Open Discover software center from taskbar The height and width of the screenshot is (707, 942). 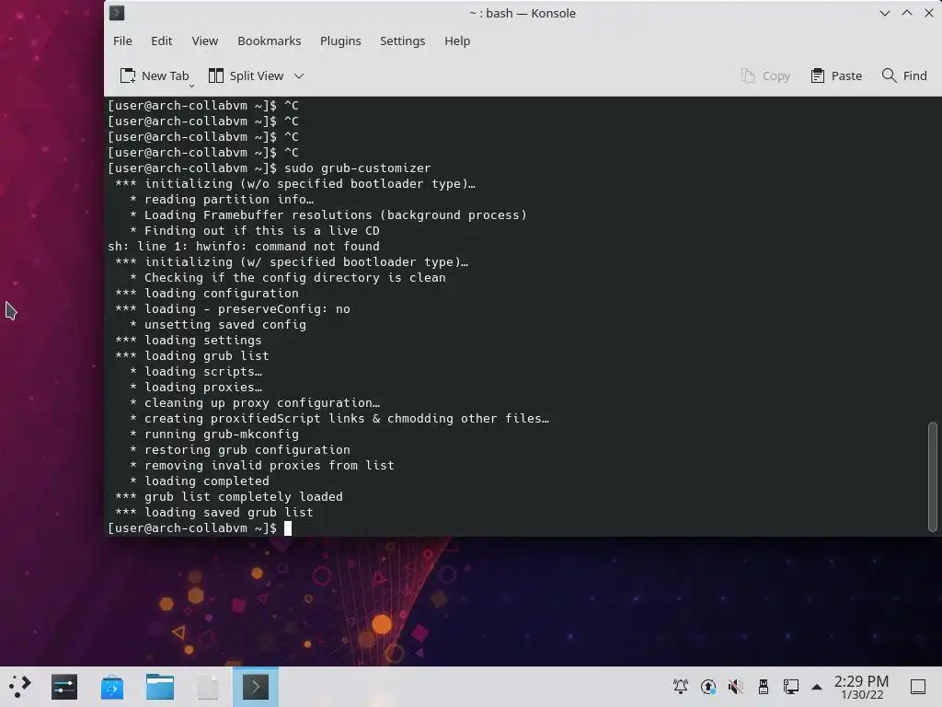(111, 687)
